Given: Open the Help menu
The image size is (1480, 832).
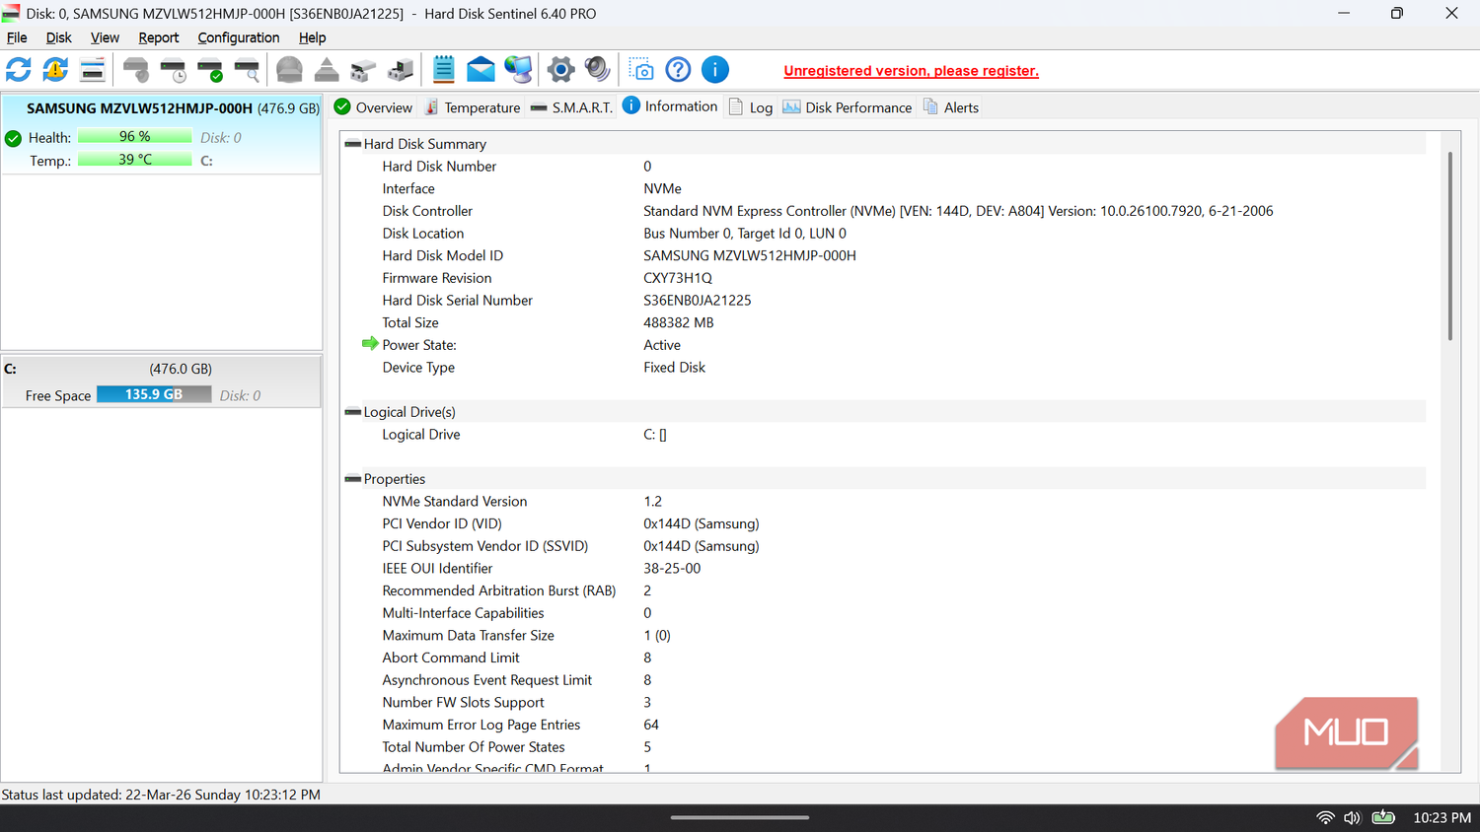Looking at the screenshot, I should coord(312,37).
